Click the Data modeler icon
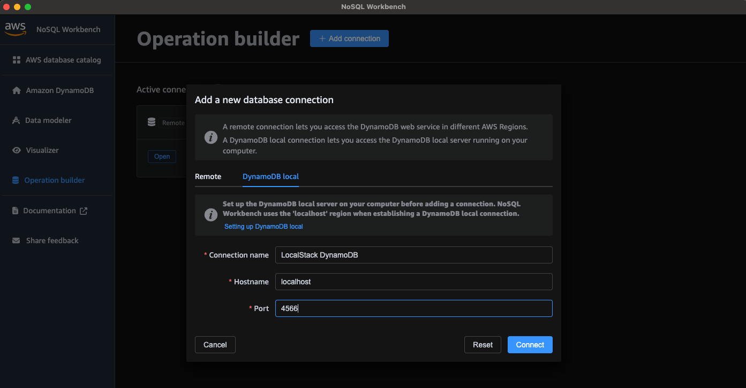This screenshot has width=746, height=388. point(16,120)
